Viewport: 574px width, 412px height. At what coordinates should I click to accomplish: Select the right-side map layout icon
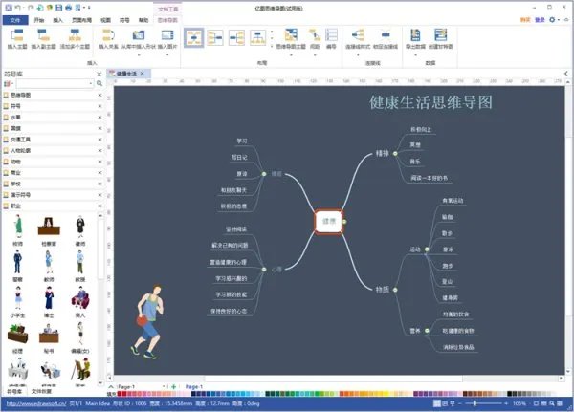pyautogui.click(x=236, y=37)
